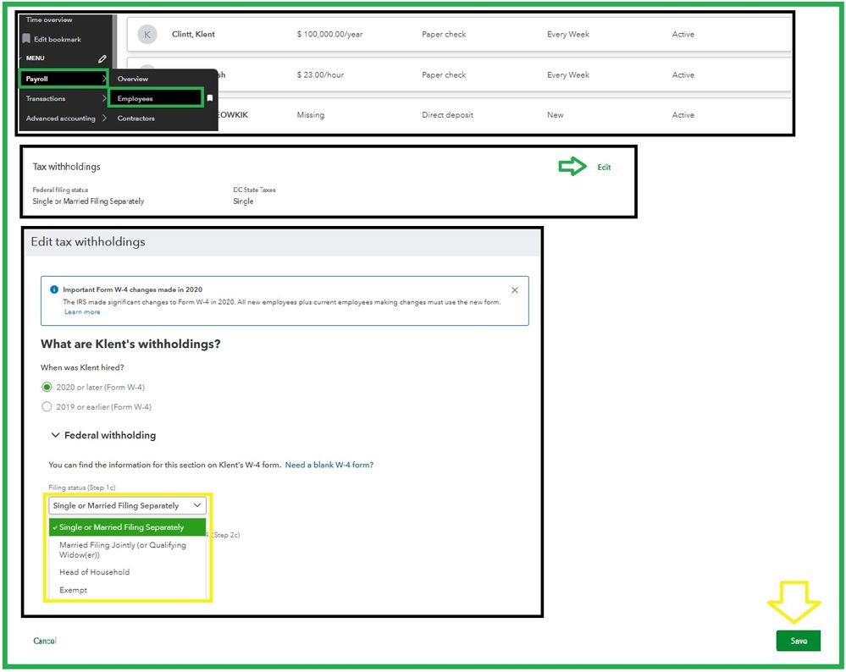Click the New pay schedule cell

pos(556,115)
